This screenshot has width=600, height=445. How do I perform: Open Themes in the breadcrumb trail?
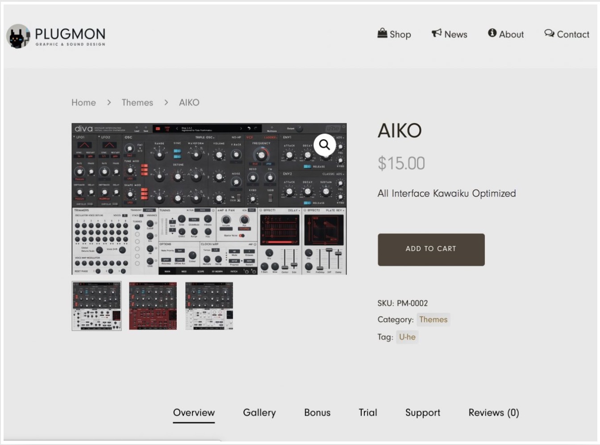137,103
